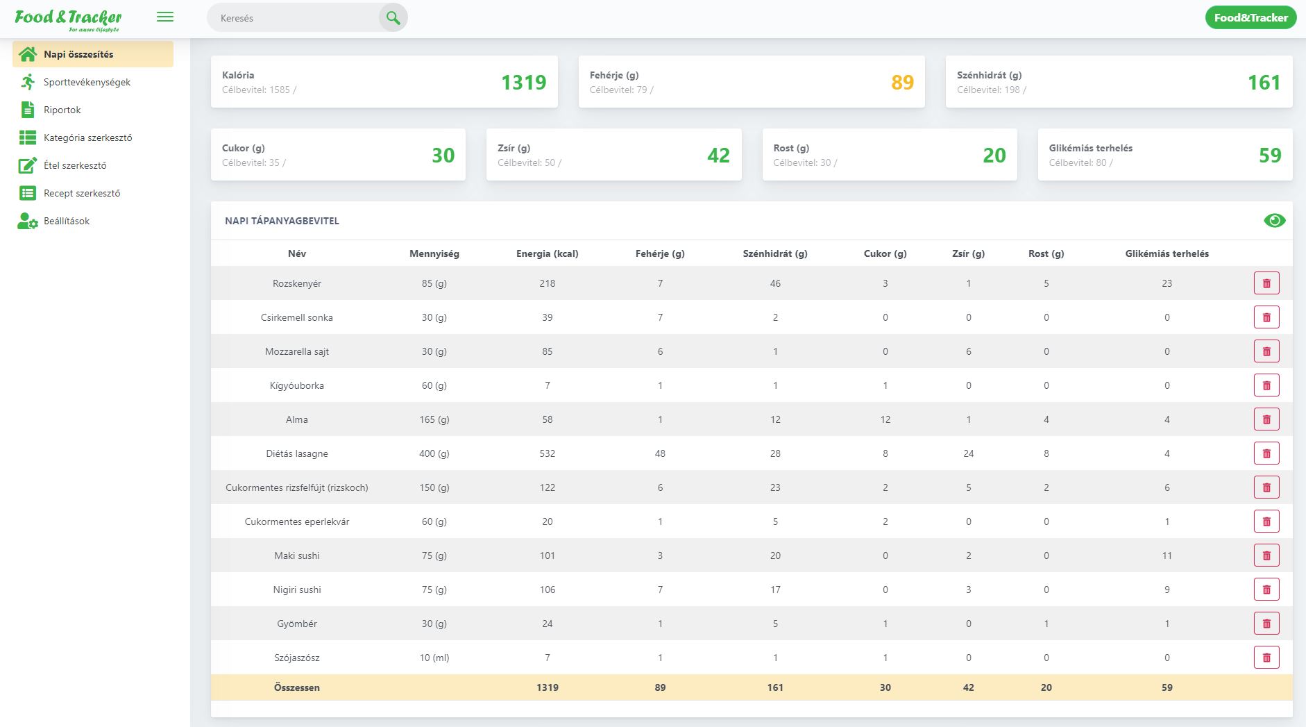Click the Glikémiás terhelés column header
1306x727 pixels.
1167,253
